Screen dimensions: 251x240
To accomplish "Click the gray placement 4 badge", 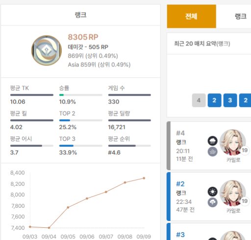I will tap(199, 100).
